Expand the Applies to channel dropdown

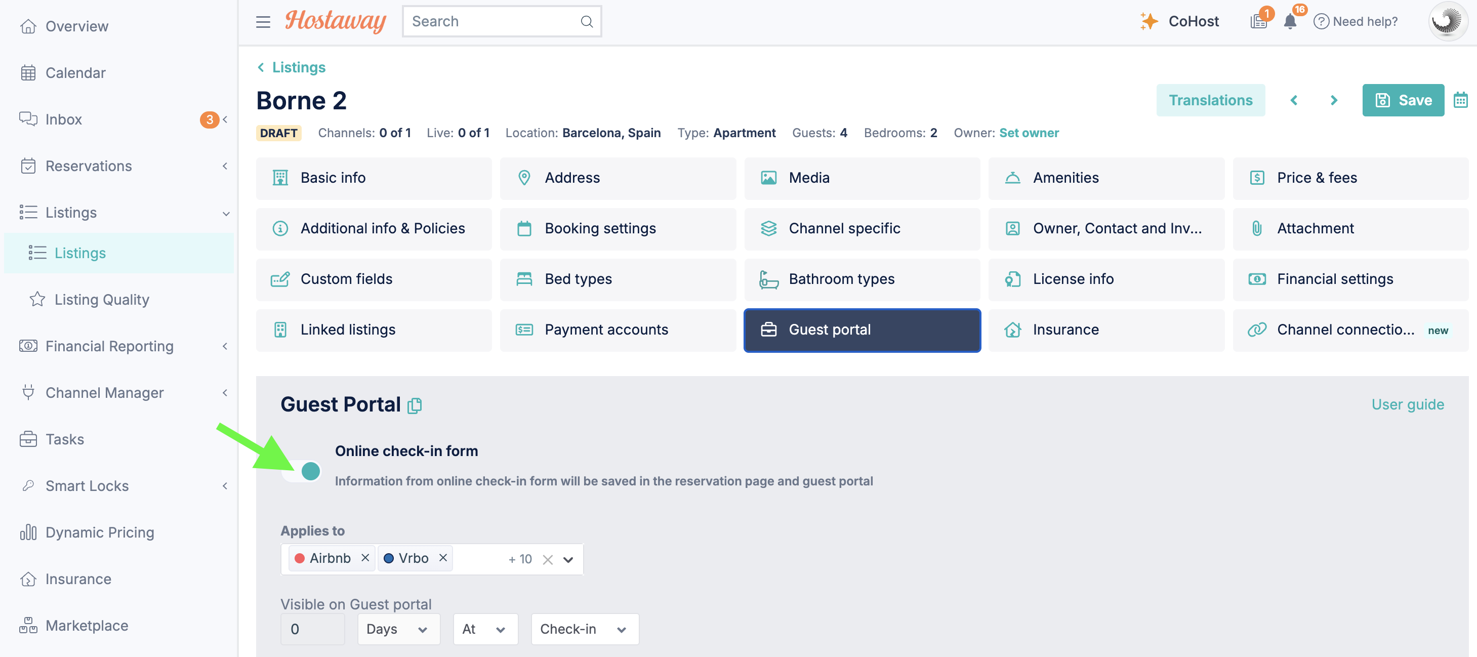tap(567, 559)
